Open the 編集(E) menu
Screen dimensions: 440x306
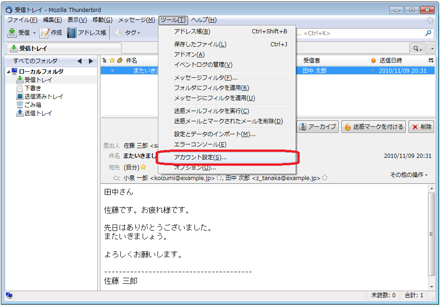[x=52, y=20]
